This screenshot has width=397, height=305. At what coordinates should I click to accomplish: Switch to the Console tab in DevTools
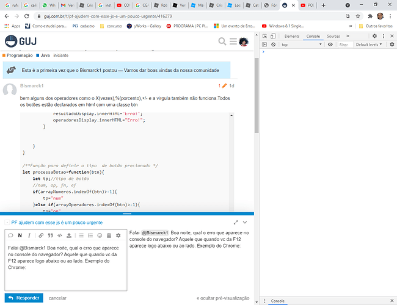(313, 36)
